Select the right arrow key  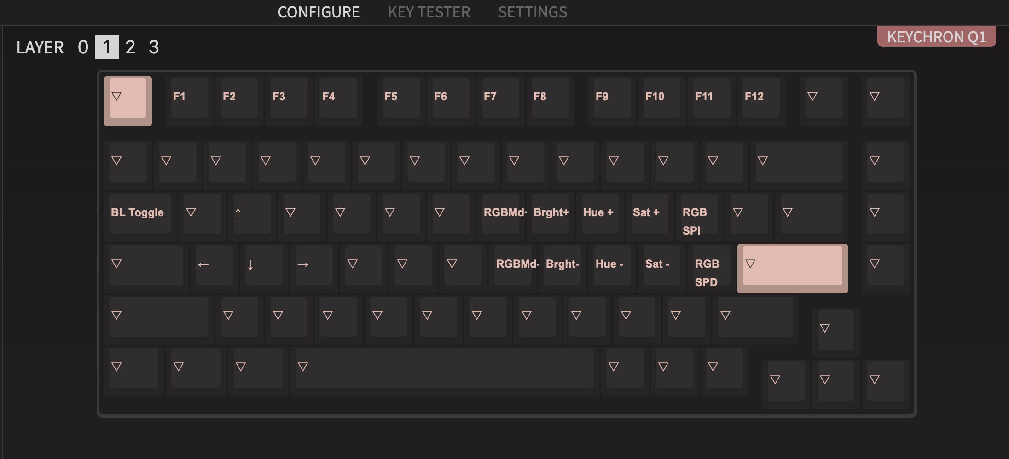tap(314, 269)
